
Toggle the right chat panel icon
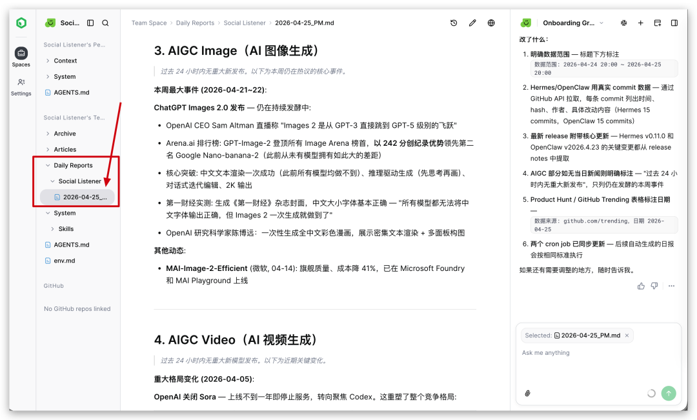tap(674, 23)
